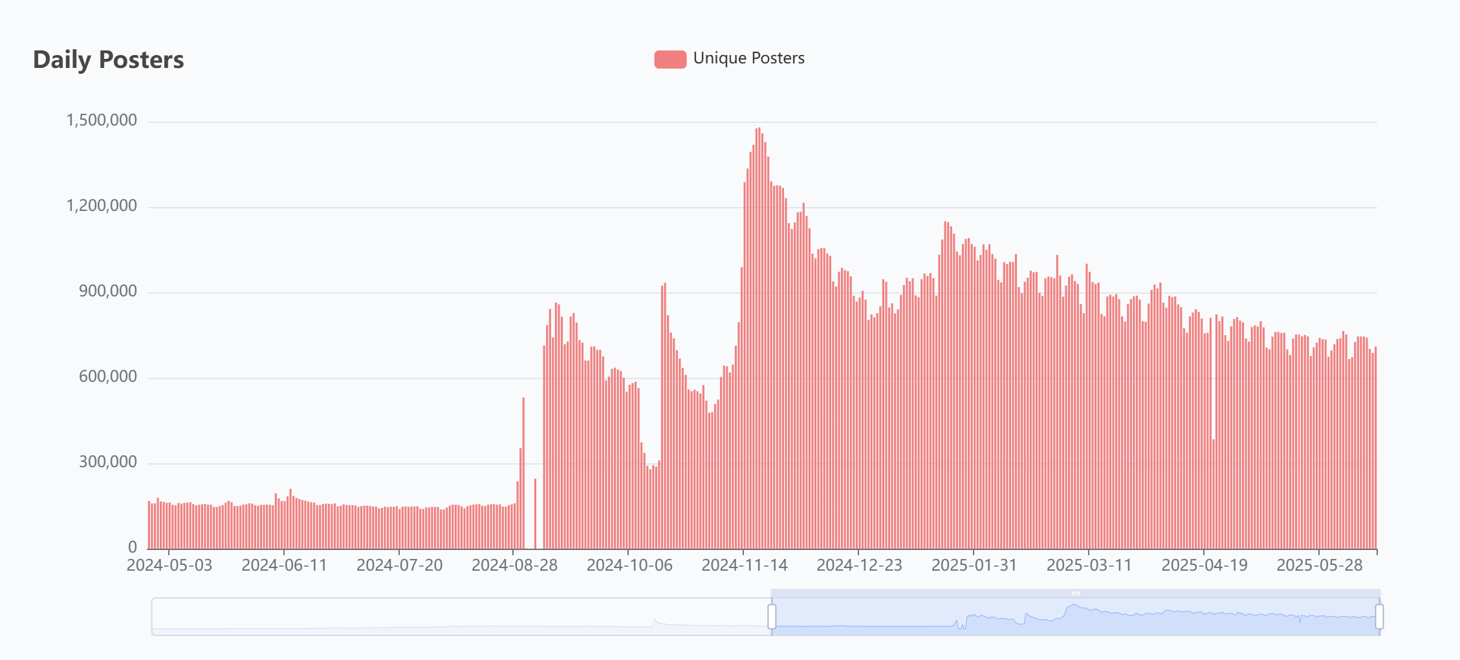Click the 2024-06-11 x-axis label
This screenshot has height=660, width=1460.
pos(285,566)
